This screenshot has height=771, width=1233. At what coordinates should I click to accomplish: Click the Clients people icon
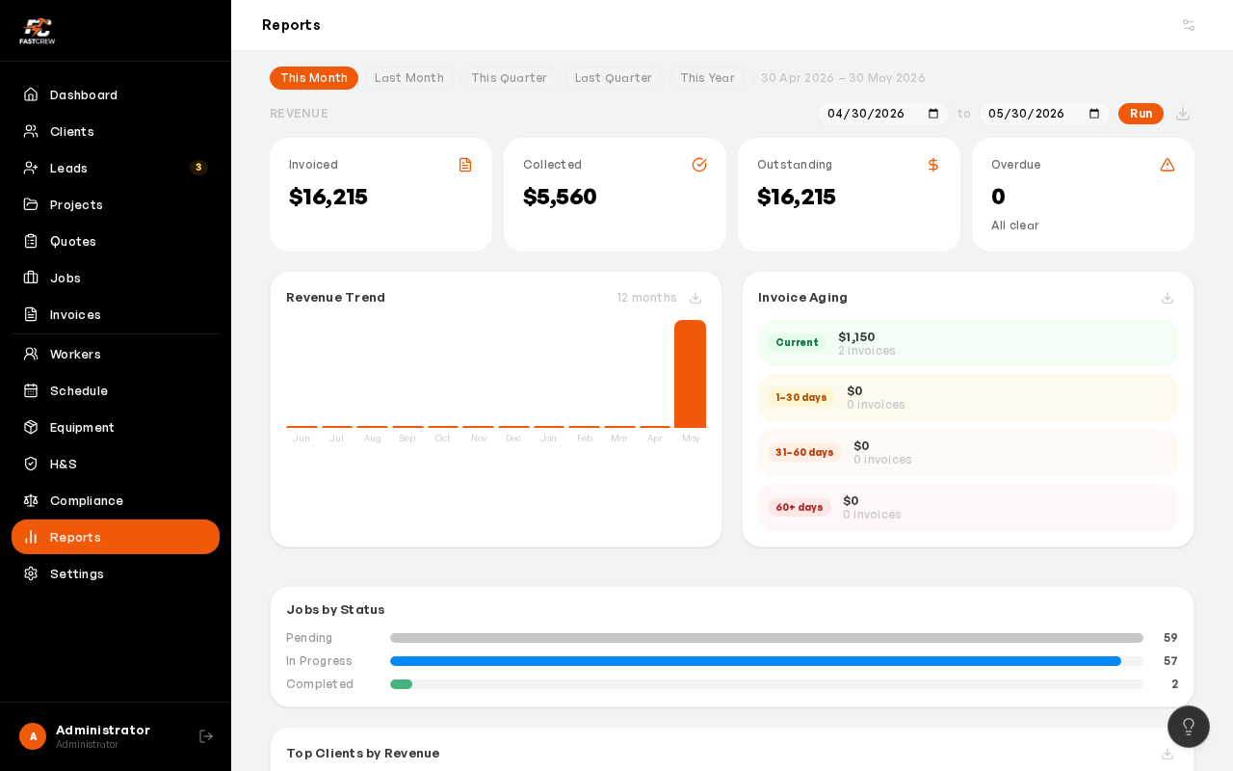point(31,131)
